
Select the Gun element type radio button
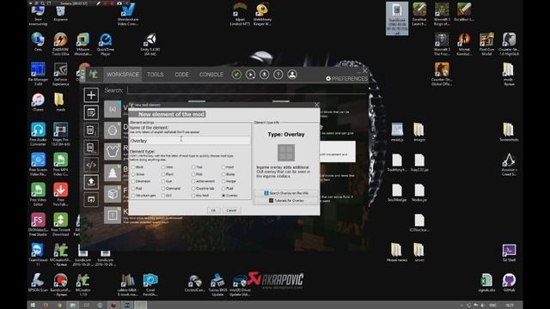[x=163, y=181]
